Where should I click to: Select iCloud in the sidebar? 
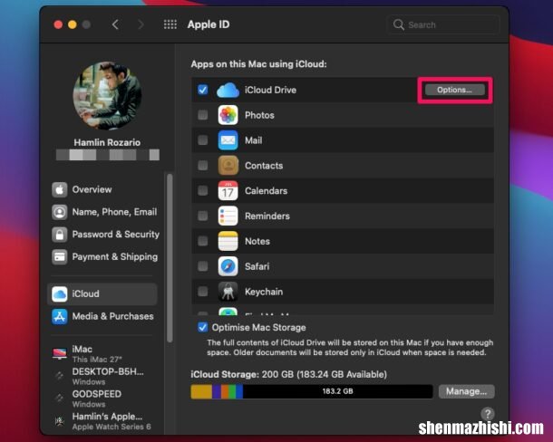click(102, 294)
